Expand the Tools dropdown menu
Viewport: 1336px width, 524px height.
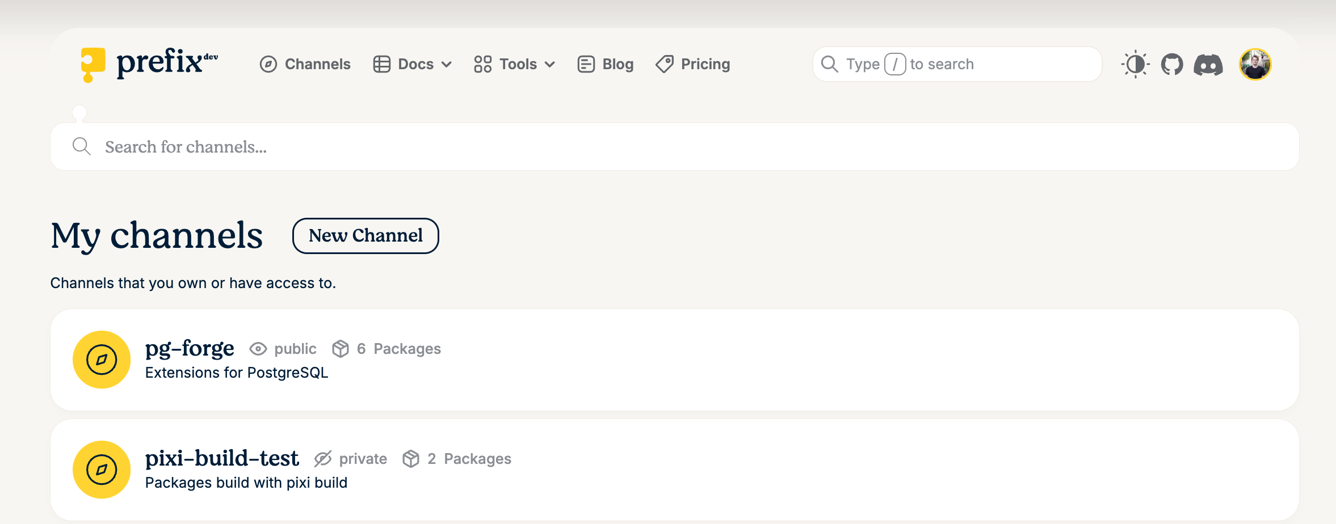coord(515,64)
